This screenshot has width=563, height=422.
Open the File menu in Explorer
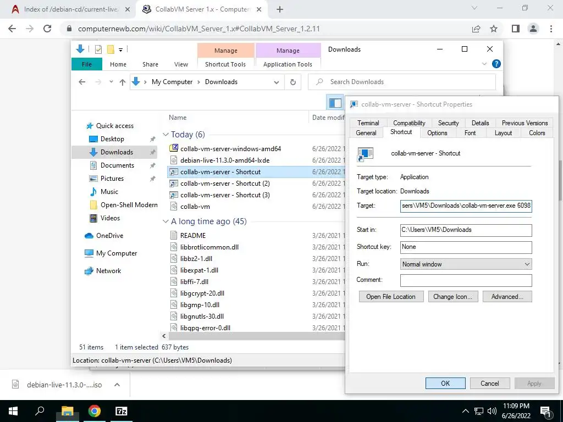click(x=87, y=64)
